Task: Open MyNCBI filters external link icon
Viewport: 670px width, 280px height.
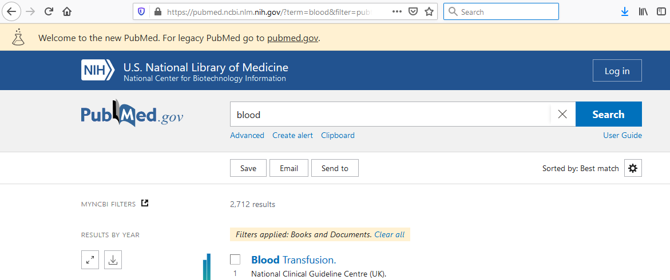Action: tap(145, 203)
